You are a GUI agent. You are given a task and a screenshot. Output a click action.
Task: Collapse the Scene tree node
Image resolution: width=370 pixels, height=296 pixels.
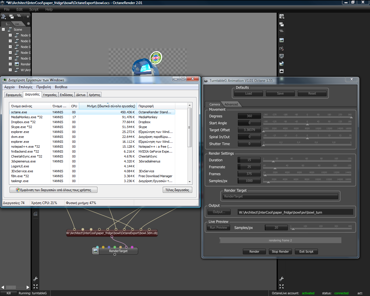[x=3, y=29]
